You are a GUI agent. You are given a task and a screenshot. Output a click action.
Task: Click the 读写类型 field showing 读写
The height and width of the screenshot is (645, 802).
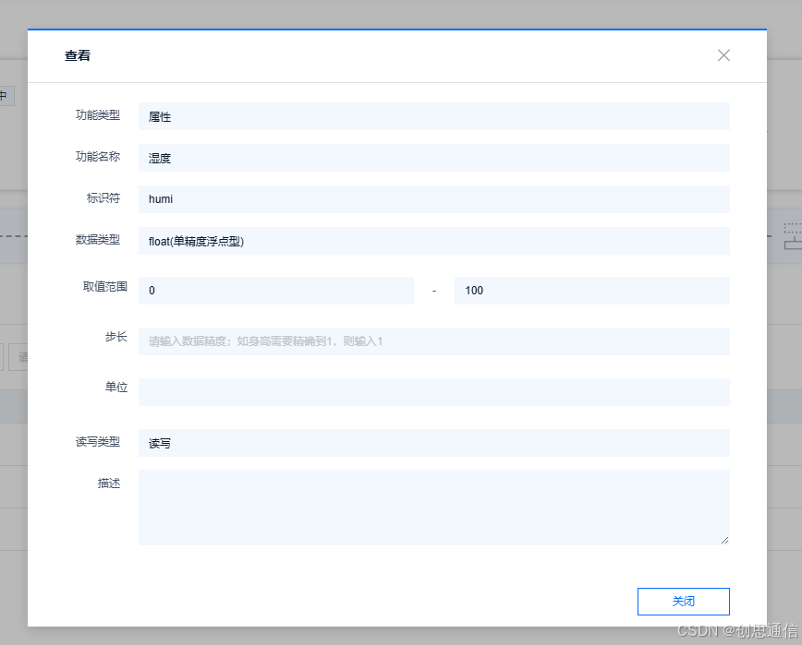click(x=433, y=443)
